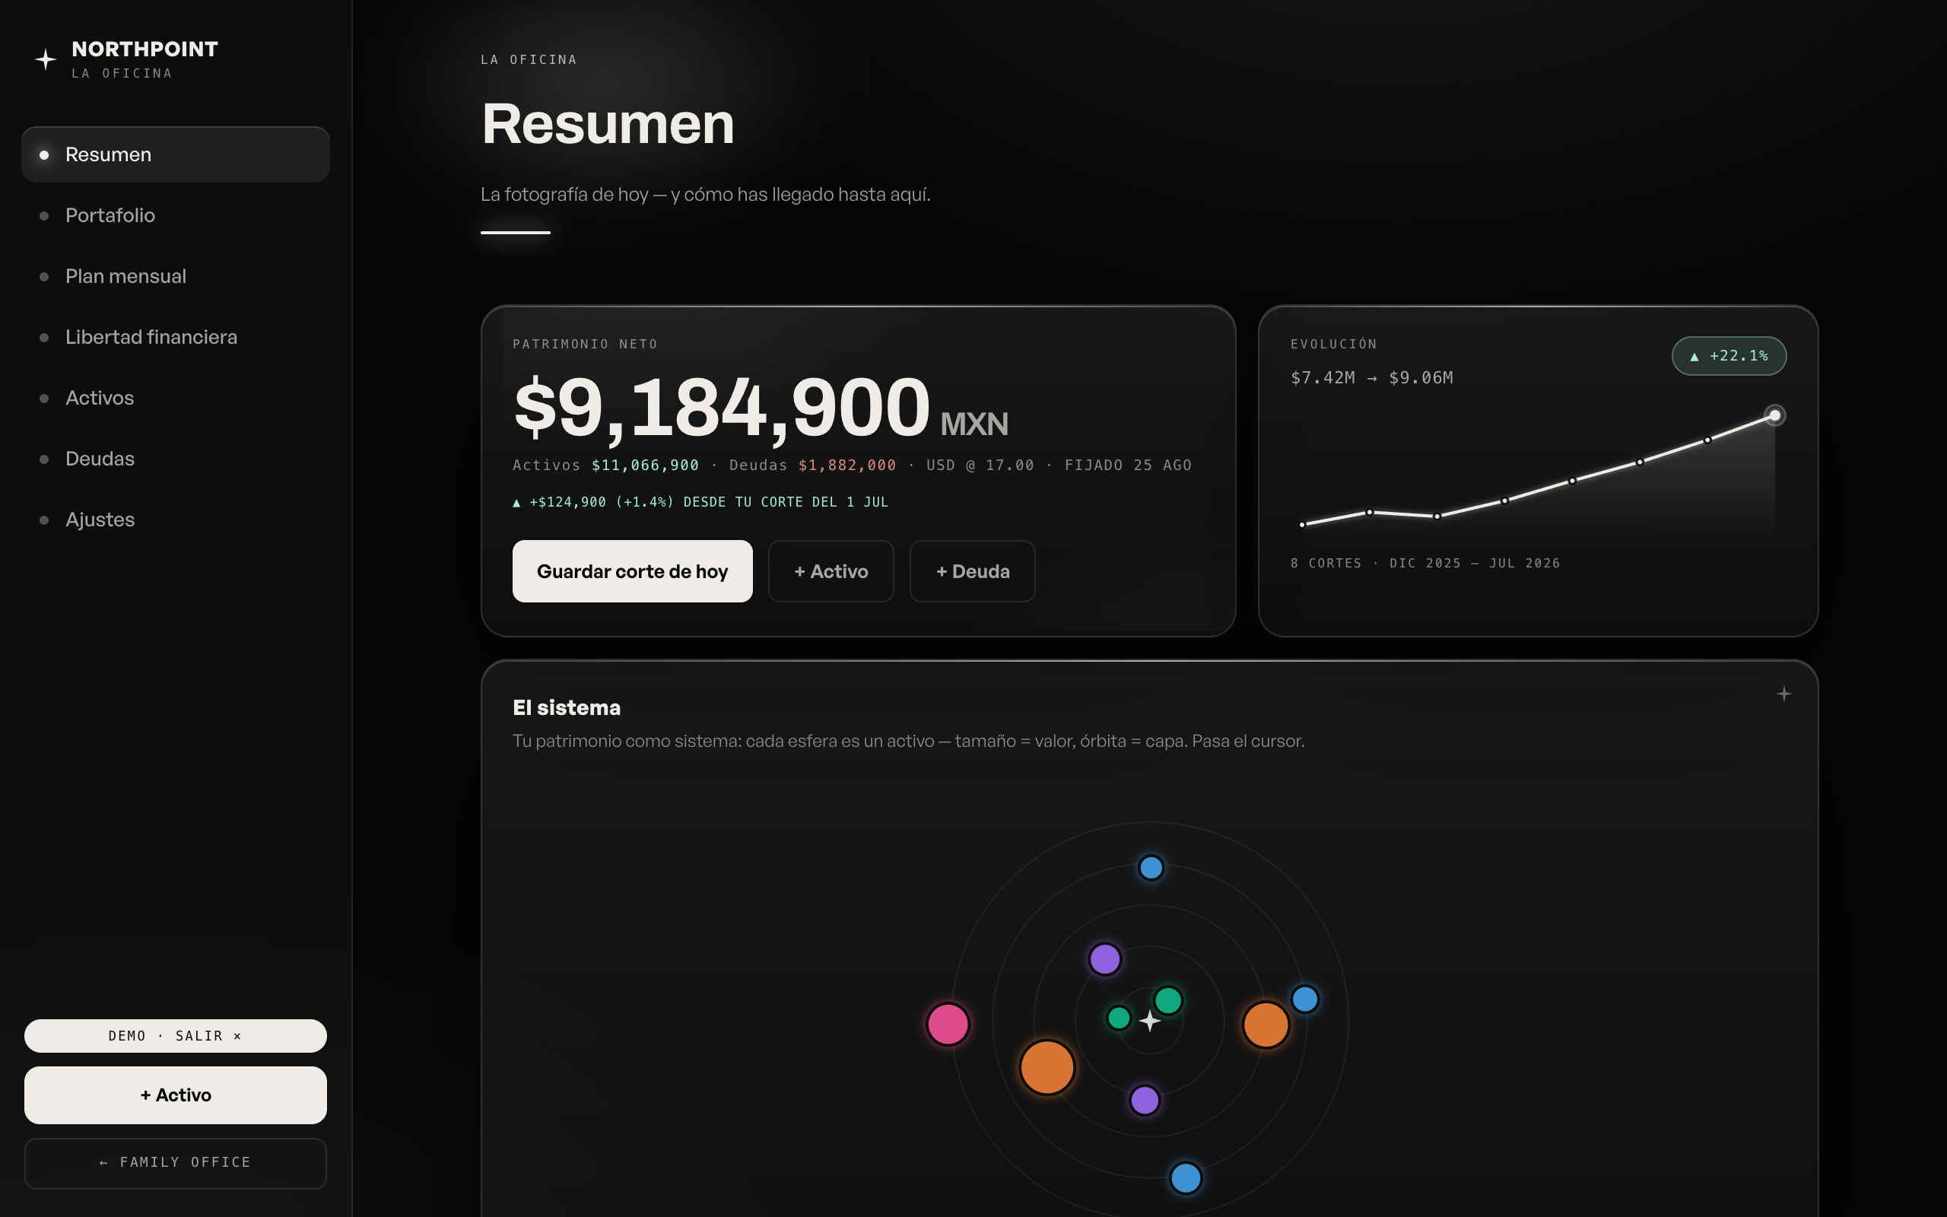Click the $7.42M → $9.06M evolution text
The width and height of the screenshot is (1947, 1217).
click(x=1372, y=377)
